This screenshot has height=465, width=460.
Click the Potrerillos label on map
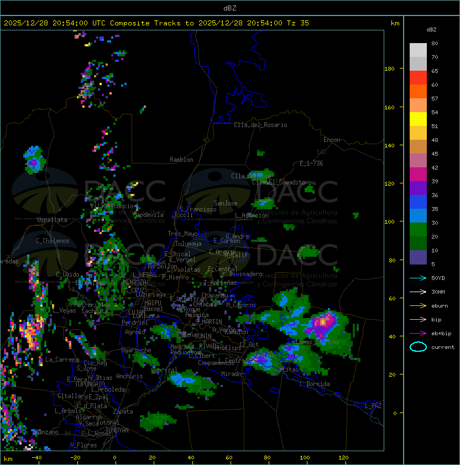click(x=92, y=304)
